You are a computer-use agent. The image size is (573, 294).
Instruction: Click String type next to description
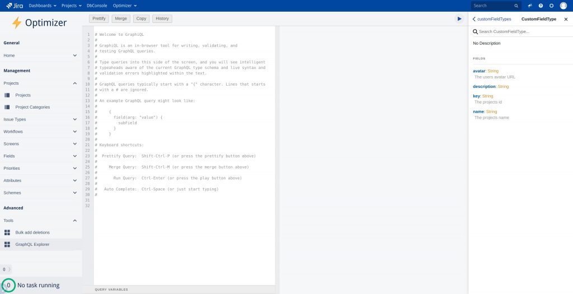pos(503,87)
